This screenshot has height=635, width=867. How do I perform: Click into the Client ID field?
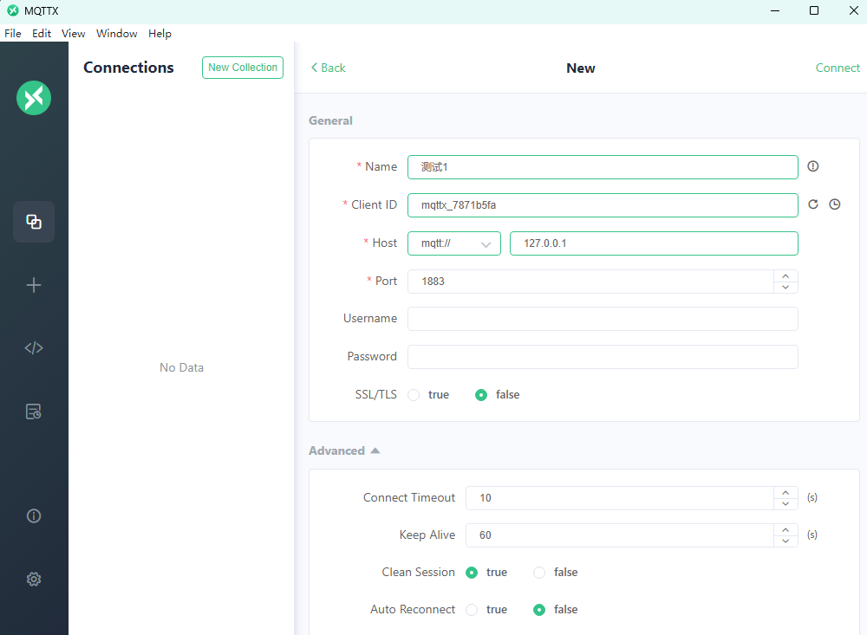[x=603, y=205]
